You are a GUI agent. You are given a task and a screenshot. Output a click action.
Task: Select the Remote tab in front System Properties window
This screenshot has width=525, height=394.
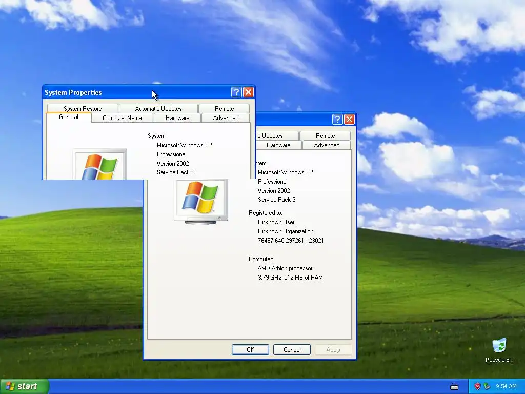[x=224, y=109]
